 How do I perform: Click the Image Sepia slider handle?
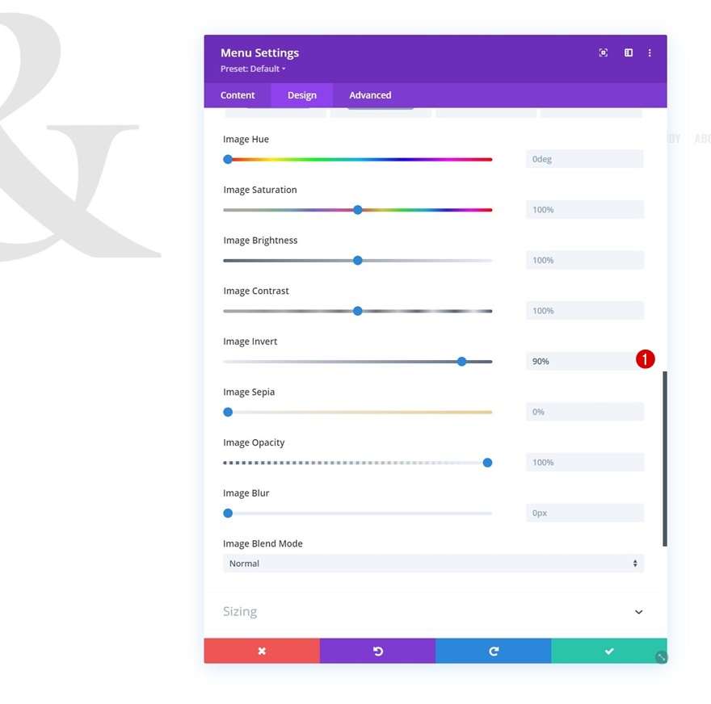coord(228,413)
